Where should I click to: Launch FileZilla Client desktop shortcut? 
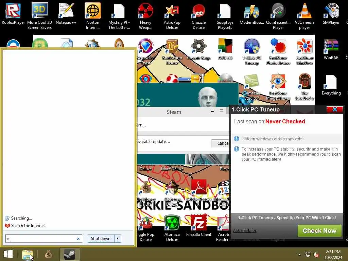point(198,226)
